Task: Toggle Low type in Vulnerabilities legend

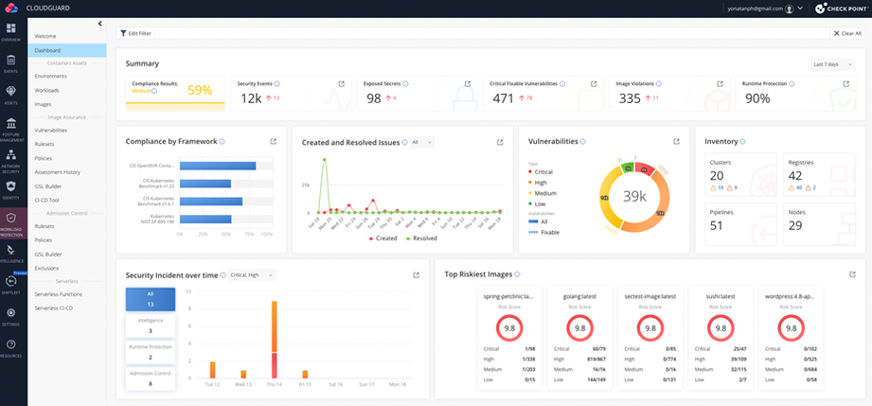Action: pos(537,204)
